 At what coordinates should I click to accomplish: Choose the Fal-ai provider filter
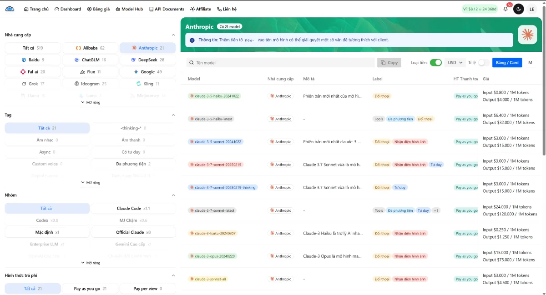click(x=33, y=72)
